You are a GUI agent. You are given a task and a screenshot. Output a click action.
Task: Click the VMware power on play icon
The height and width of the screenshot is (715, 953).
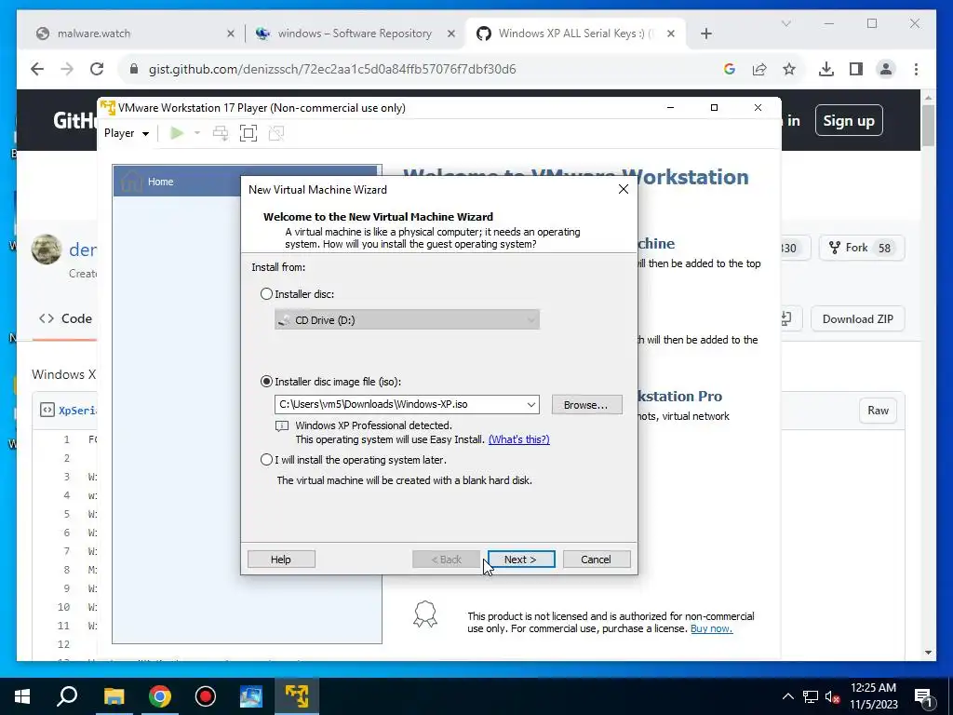(x=177, y=133)
